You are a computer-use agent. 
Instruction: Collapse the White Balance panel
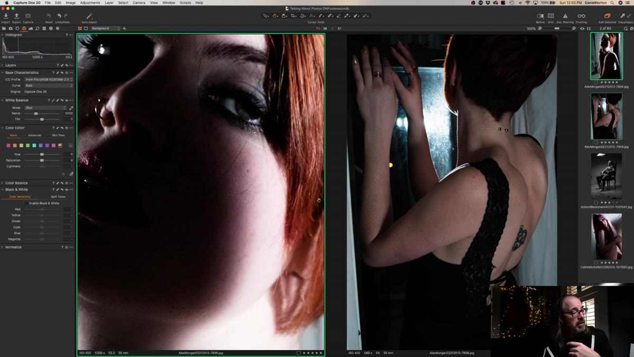(3, 100)
